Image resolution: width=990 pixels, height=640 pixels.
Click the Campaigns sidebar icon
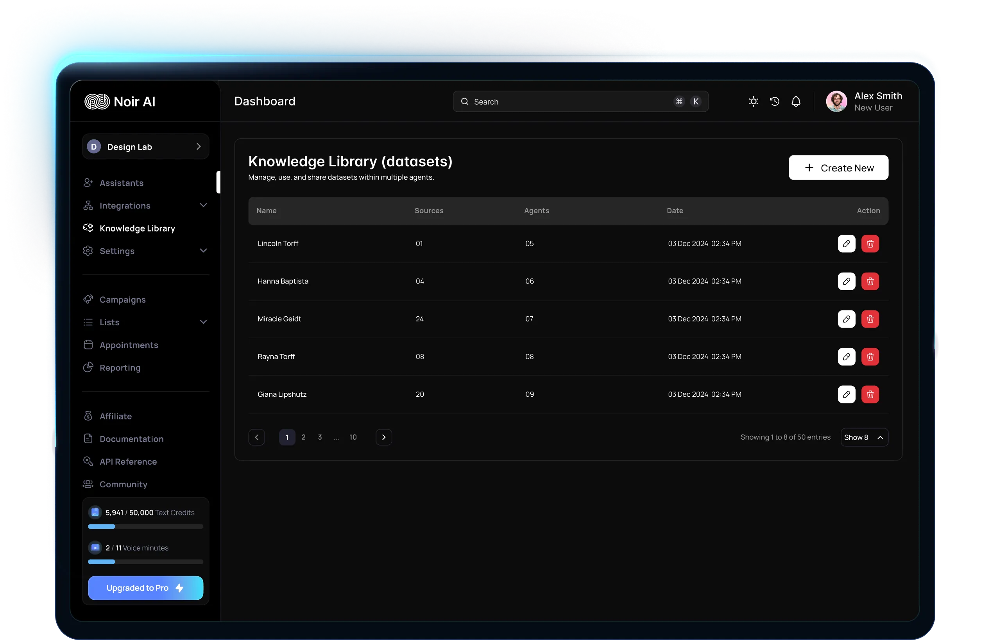coord(88,299)
